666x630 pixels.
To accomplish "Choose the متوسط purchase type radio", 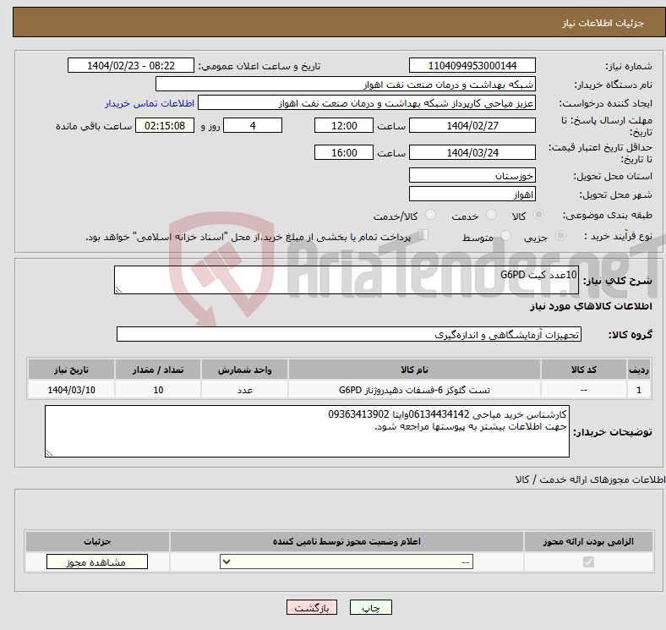I will coord(505,235).
